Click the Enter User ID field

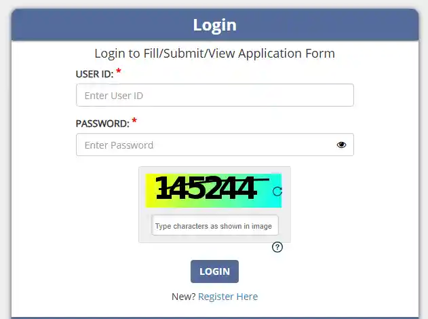pos(214,96)
